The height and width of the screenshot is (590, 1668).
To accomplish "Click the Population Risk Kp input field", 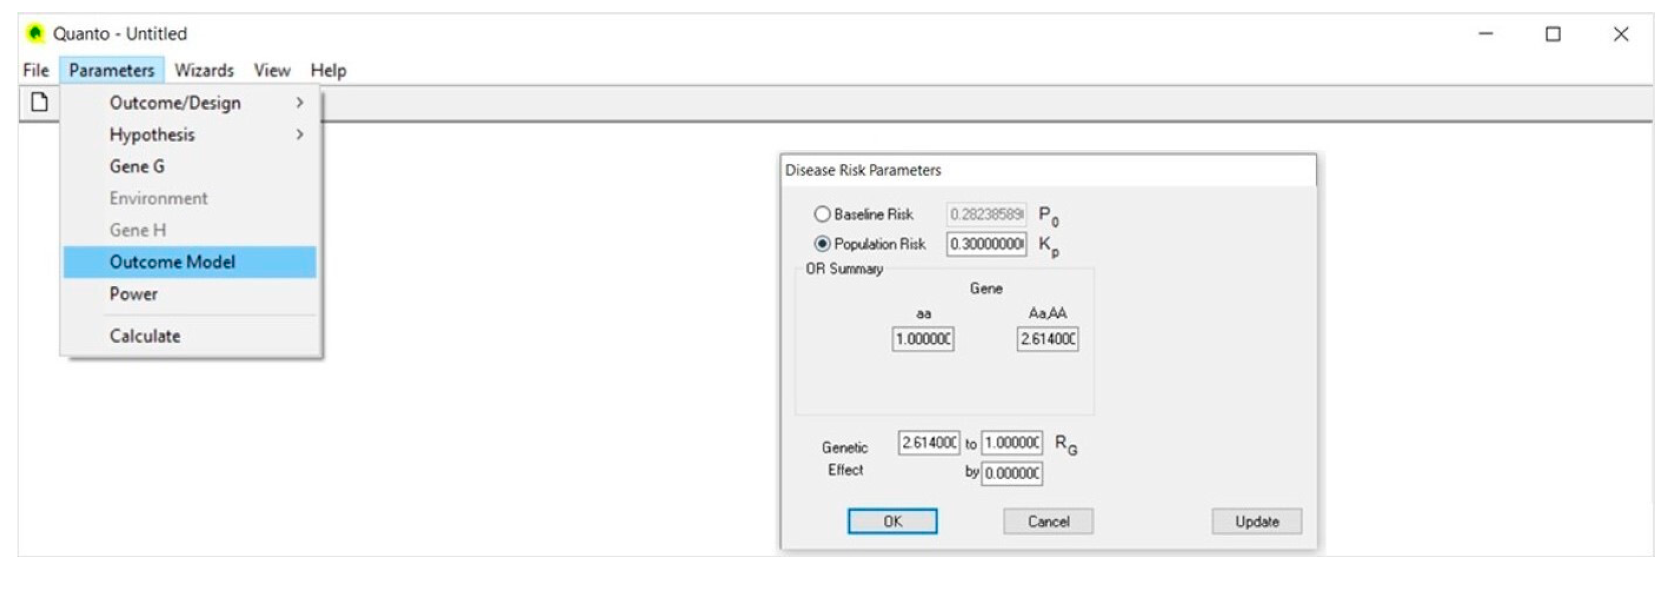I will 986,244.
